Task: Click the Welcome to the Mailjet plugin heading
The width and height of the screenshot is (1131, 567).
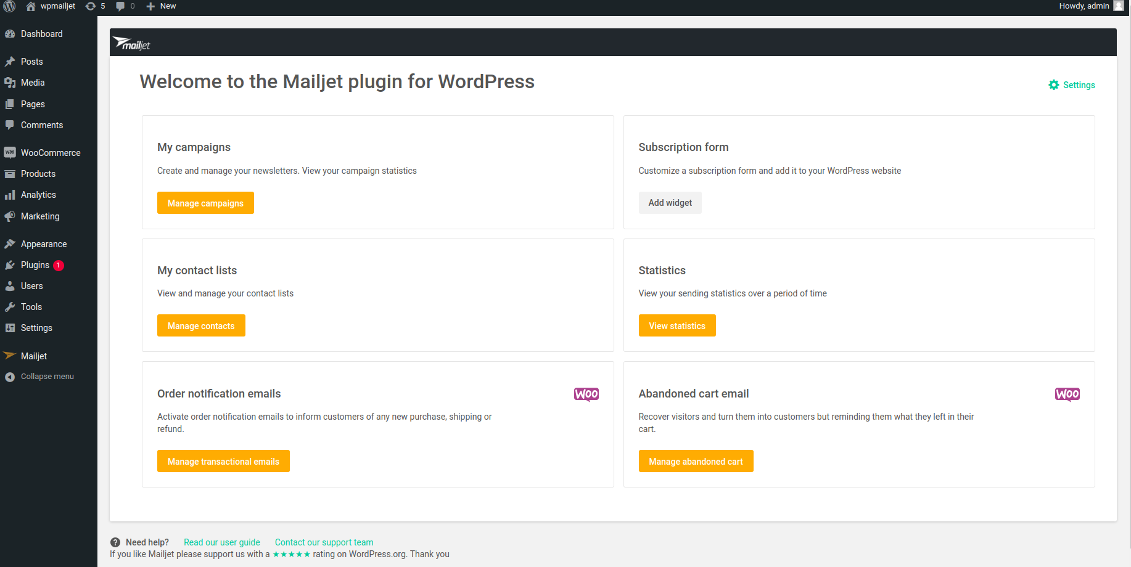Action: (337, 81)
